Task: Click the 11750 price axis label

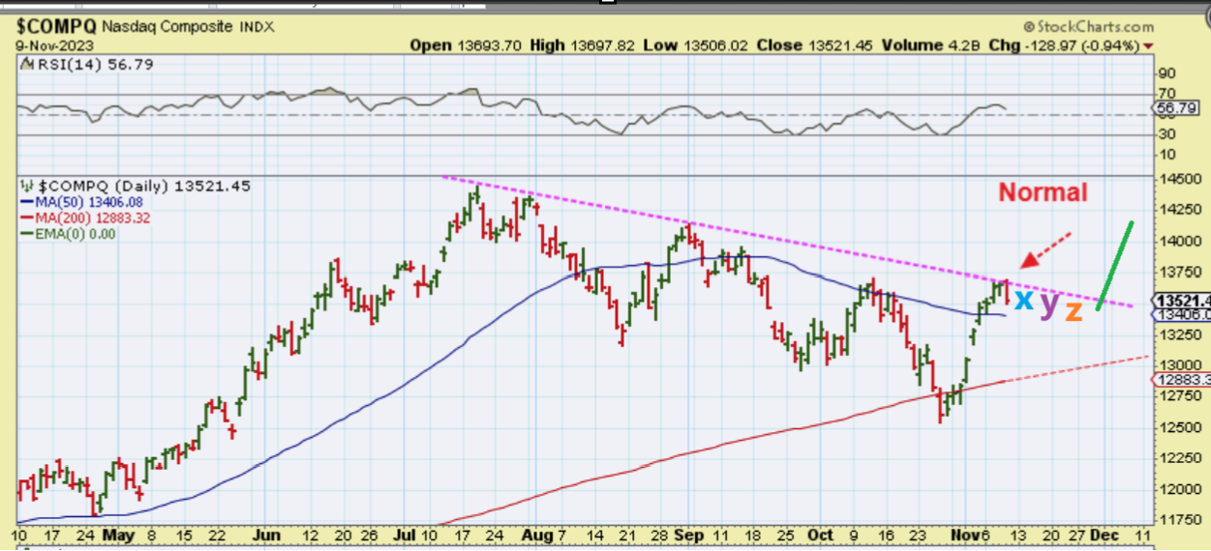Action: 1179,519
